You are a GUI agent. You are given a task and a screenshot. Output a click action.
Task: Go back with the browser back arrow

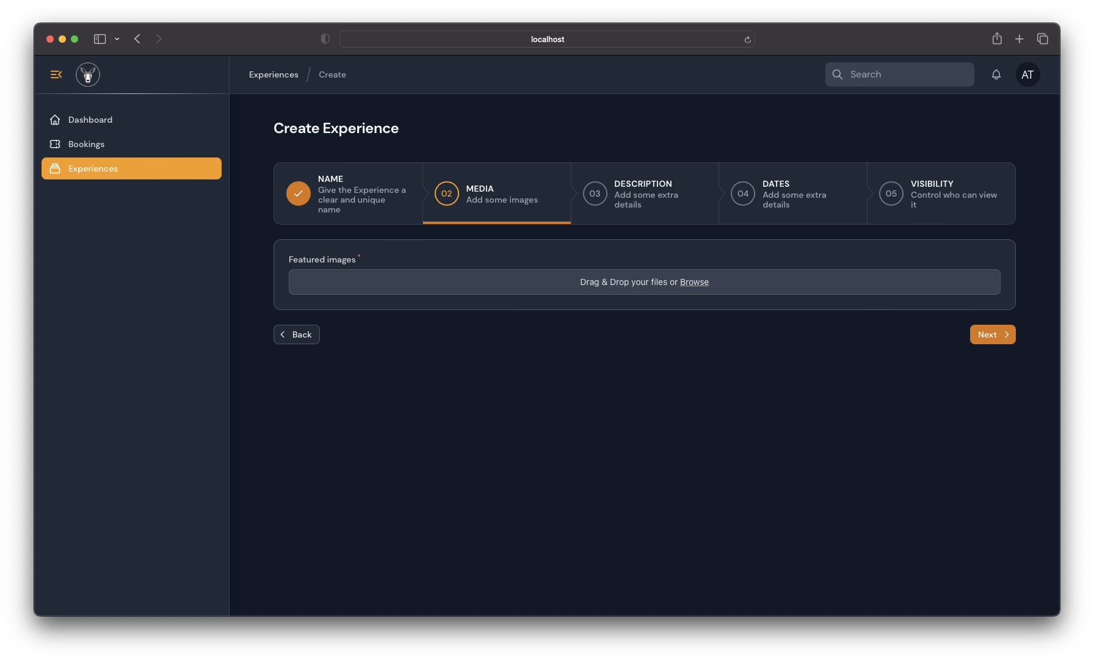(137, 39)
